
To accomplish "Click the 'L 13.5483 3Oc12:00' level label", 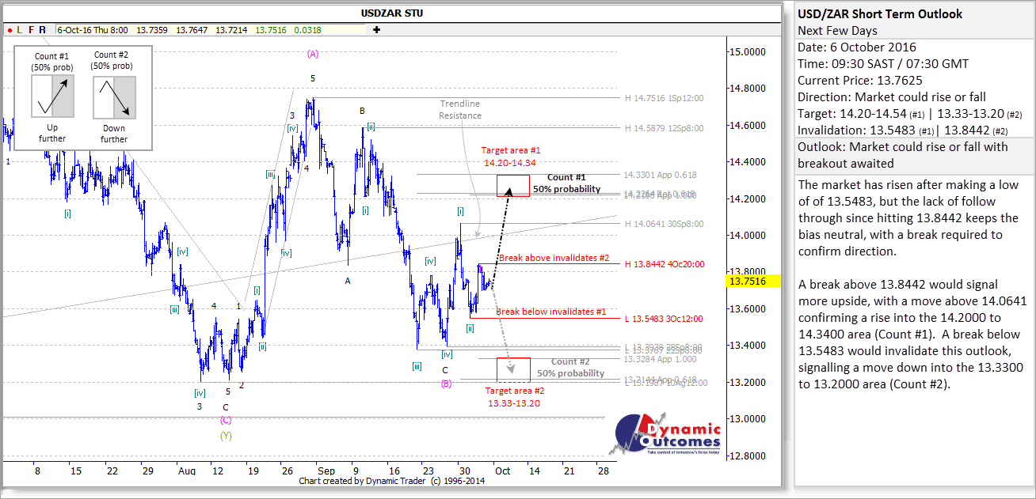I will 665,319.
